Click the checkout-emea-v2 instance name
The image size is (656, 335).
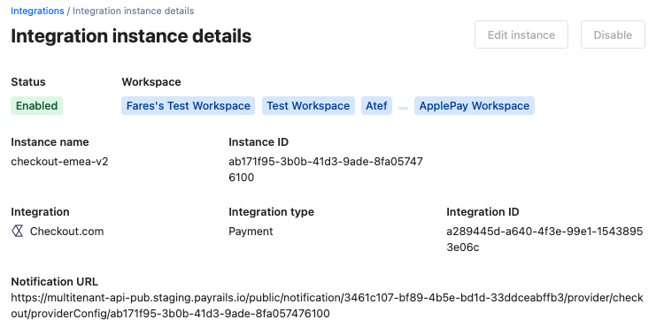click(x=60, y=161)
